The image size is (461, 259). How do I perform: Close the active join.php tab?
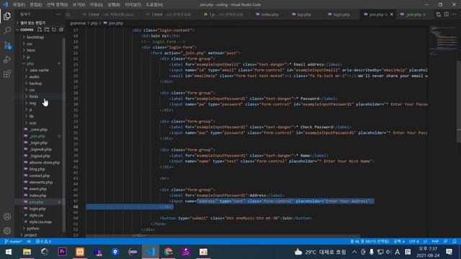coord(392,14)
